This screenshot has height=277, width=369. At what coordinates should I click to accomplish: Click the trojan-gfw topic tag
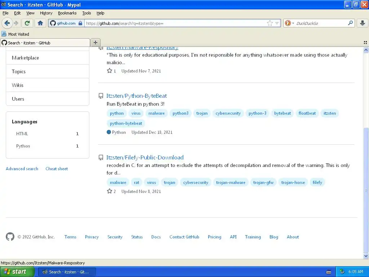pos(263,183)
